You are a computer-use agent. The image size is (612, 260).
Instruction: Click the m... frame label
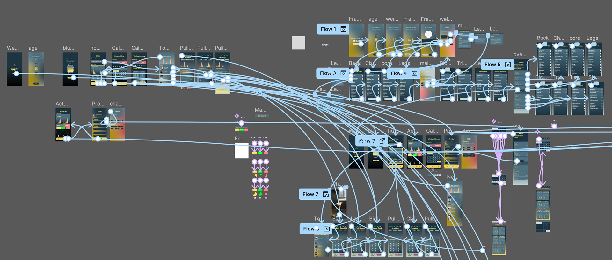click(462, 26)
